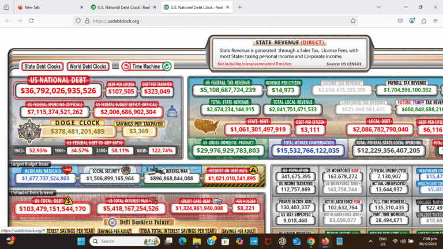Open the extensions puzzle icon
This screenshot has width=443, height=249.
coord(423,21)
